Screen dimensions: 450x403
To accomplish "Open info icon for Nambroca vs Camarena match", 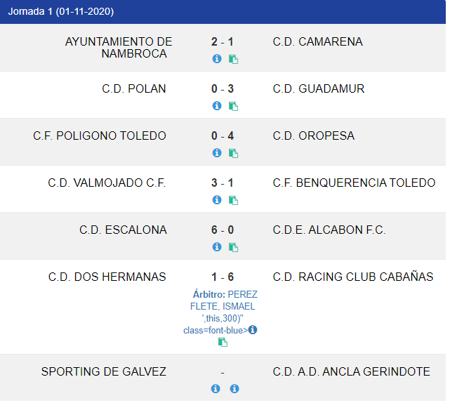I will tap(217, 58).
